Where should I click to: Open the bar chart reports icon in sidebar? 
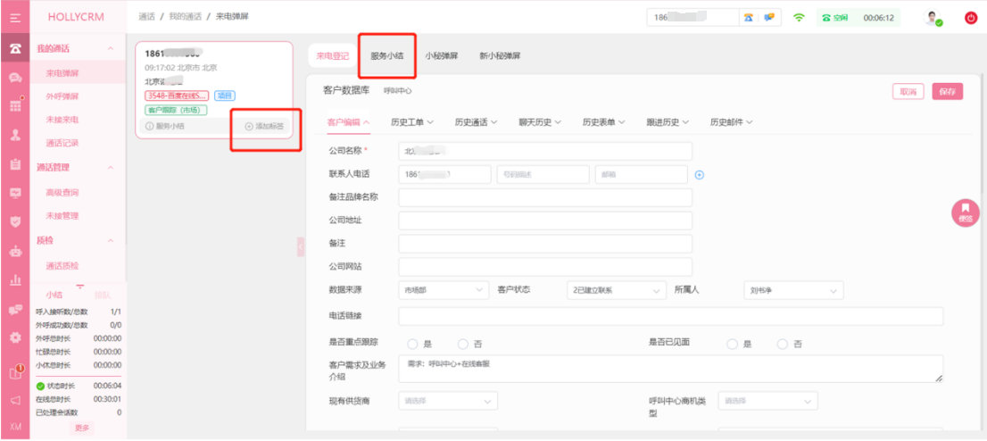15,279
